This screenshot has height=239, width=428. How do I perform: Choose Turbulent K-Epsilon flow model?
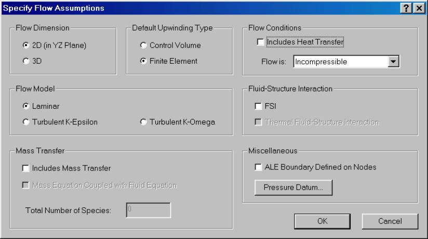tap(25, 122)
